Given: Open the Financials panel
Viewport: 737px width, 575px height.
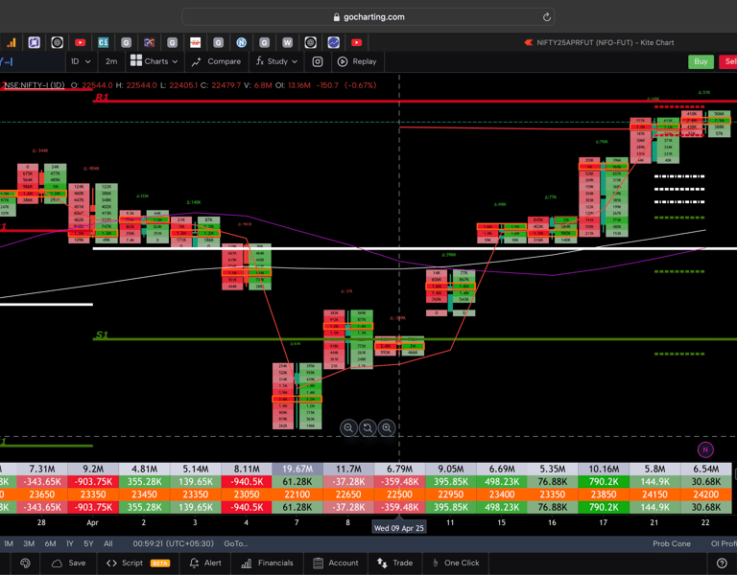Looking at the screenshot, I should (267, 563).
